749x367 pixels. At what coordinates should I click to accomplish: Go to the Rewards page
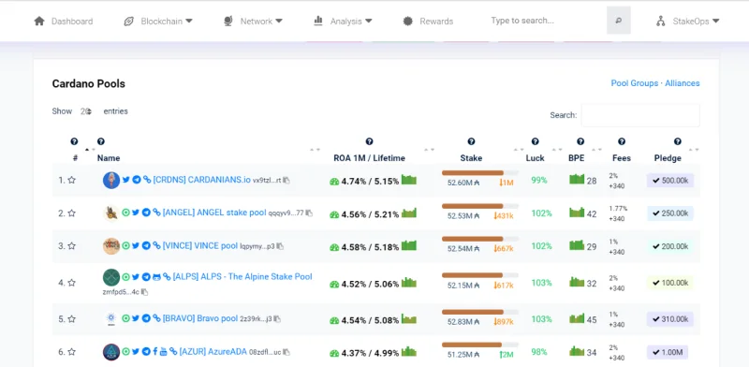tap(428, 21)
